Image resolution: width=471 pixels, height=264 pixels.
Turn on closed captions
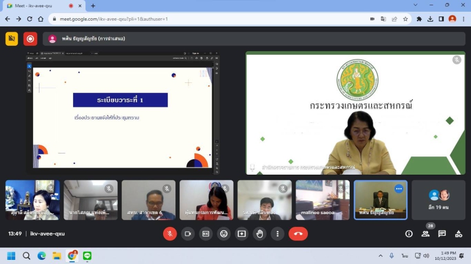pyautogui.click(x=206, y=233)
